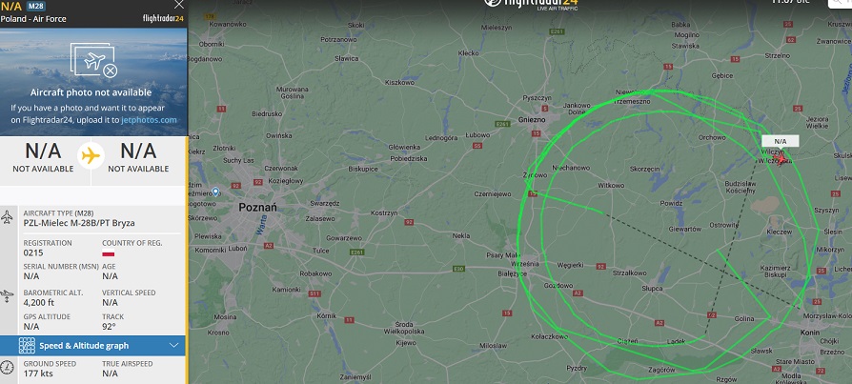
Task: Click the Poznań city label on map
Action: pos(257,208)
